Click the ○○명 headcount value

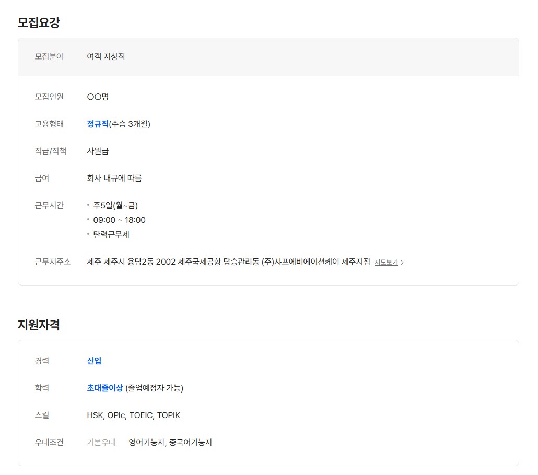coord(98,97)
